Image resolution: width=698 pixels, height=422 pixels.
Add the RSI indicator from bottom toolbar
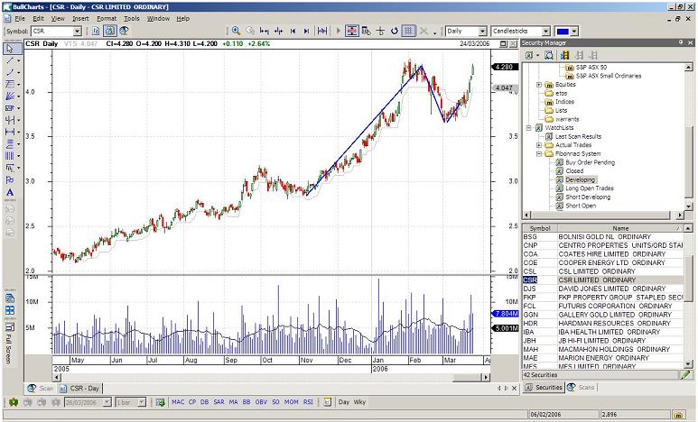click(x=307, y=402)
